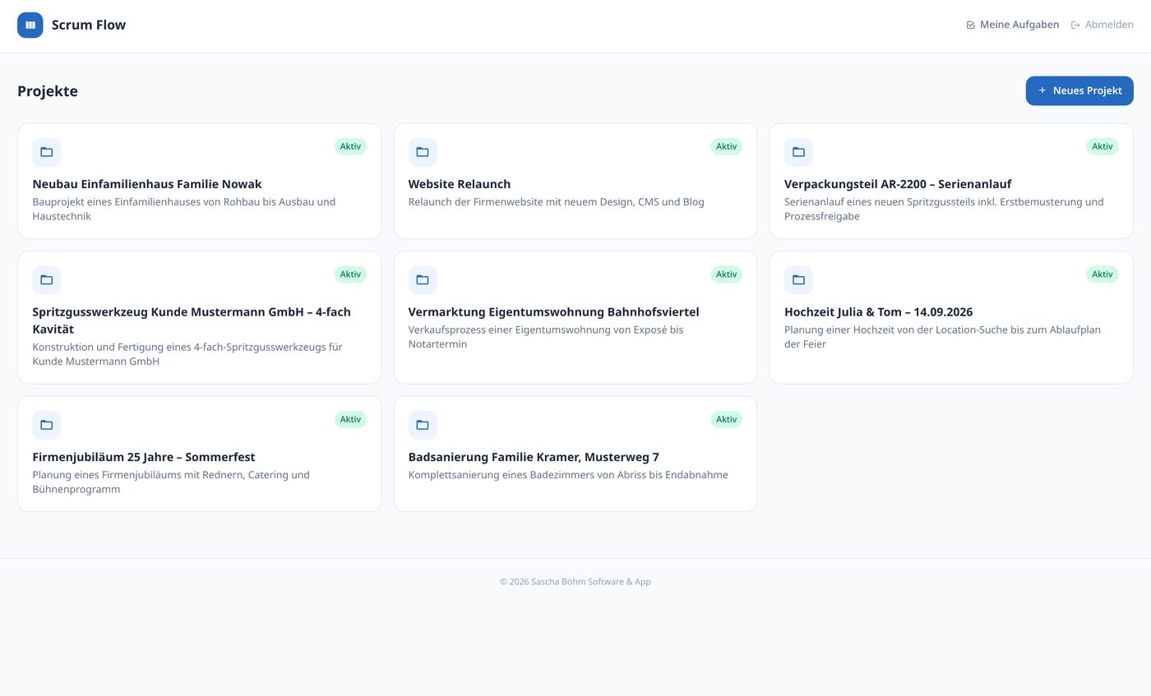The height and width of the screenshot is (696, 1151).
Task: Create a project with Neues Projekt button
Action: click(x=1079, y=90)
